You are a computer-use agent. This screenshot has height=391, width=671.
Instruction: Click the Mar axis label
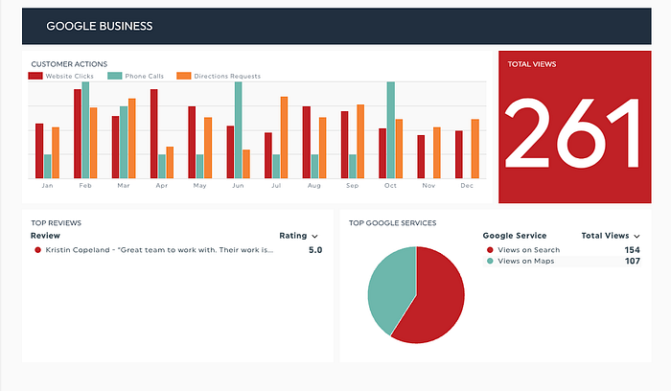(124, 185)
